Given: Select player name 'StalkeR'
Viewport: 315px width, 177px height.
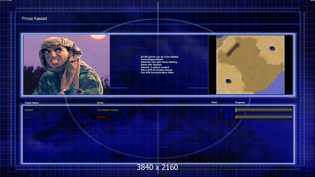Looking at the screenshot, I should coord(29,110).
